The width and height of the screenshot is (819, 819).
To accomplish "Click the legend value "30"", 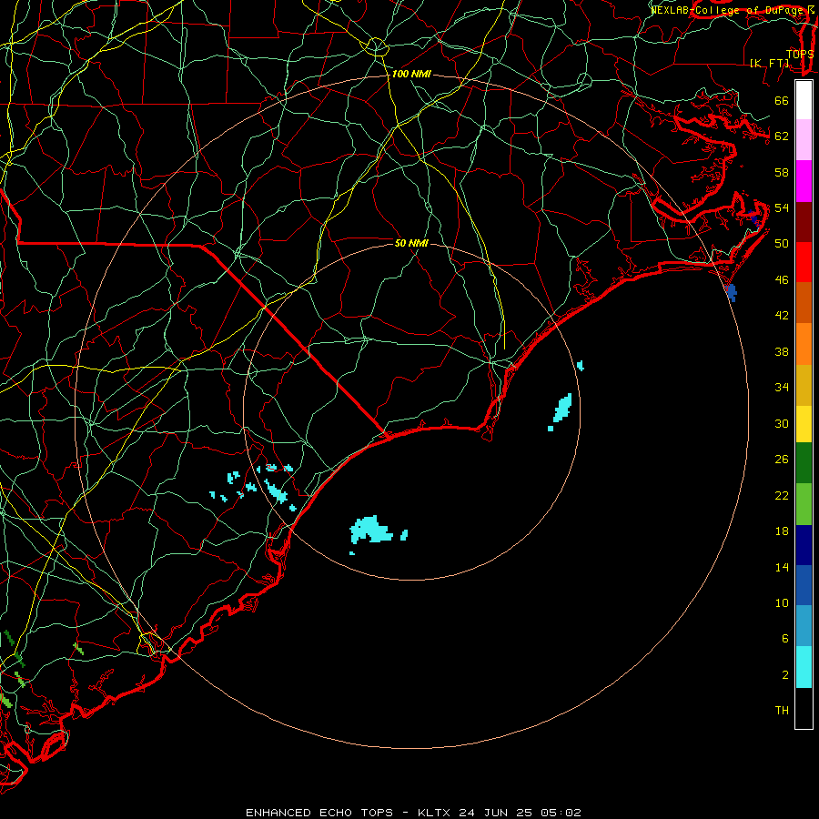I will pyautogui.click(x=782, y=423).
